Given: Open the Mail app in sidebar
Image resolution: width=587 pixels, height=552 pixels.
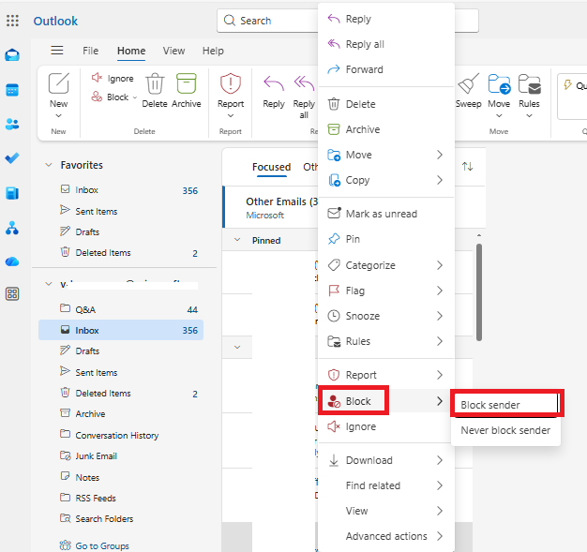Looking at the screenshot, I should (12, 55).
